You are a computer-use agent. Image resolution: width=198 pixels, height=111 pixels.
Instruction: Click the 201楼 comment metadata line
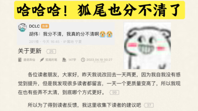click(55, 42)
